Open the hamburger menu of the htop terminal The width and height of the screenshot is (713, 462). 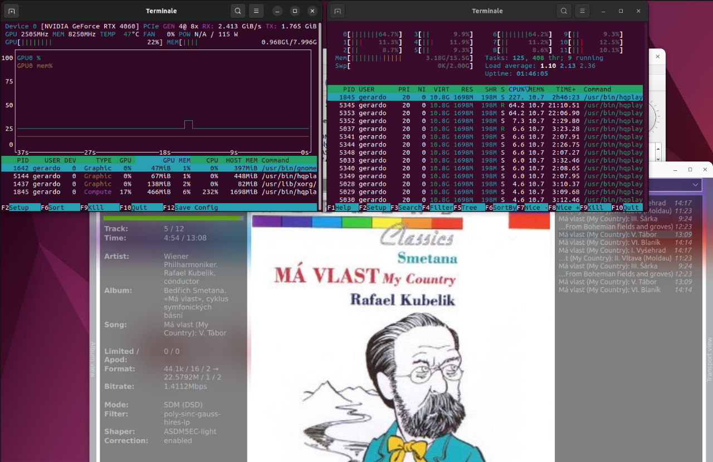tap(582, 11)
